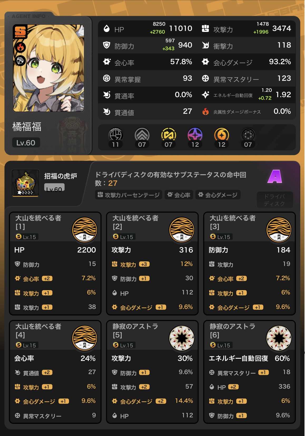Select the 会心率 stat tag
Viewport: 305px width, 436px height.
click(179, 195)
